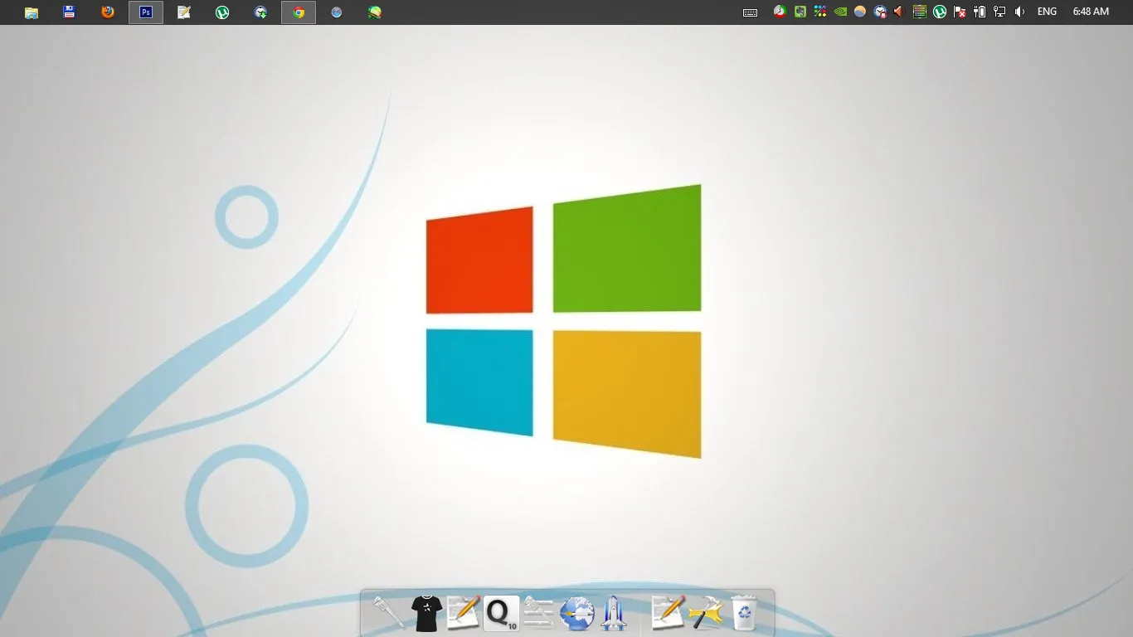
Task: Open the notepad-and-pencil icon in the top taskbar
Action: pos(184,12)
